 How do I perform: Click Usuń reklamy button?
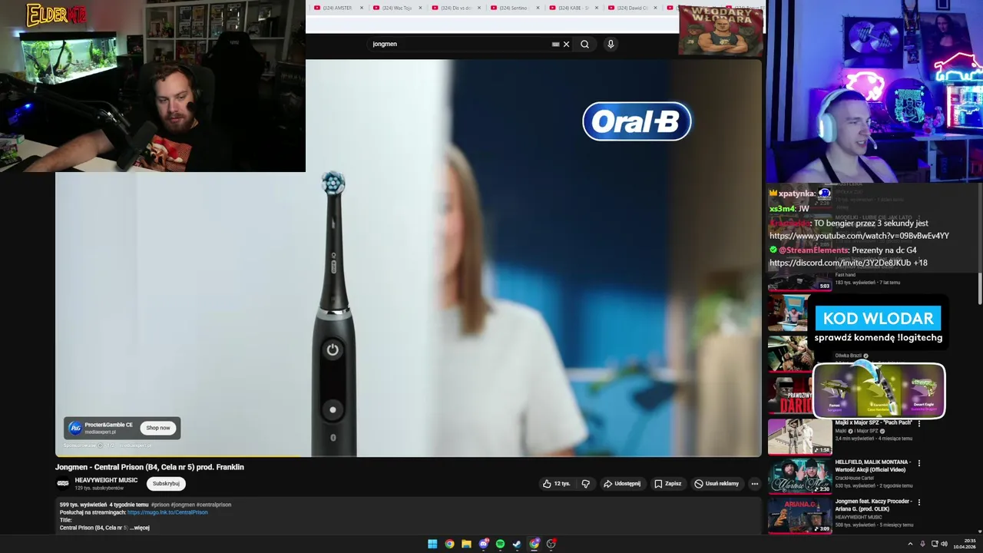pos(717,484)
